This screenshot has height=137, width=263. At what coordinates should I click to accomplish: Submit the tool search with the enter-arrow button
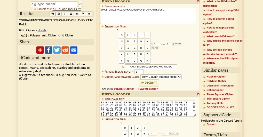click(x=81, y=4)
